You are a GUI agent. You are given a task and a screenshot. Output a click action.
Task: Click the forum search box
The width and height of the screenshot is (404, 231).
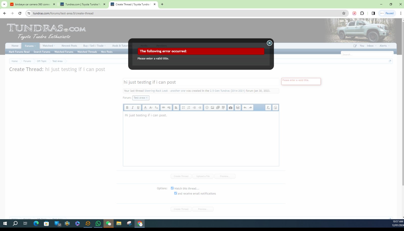367,54
